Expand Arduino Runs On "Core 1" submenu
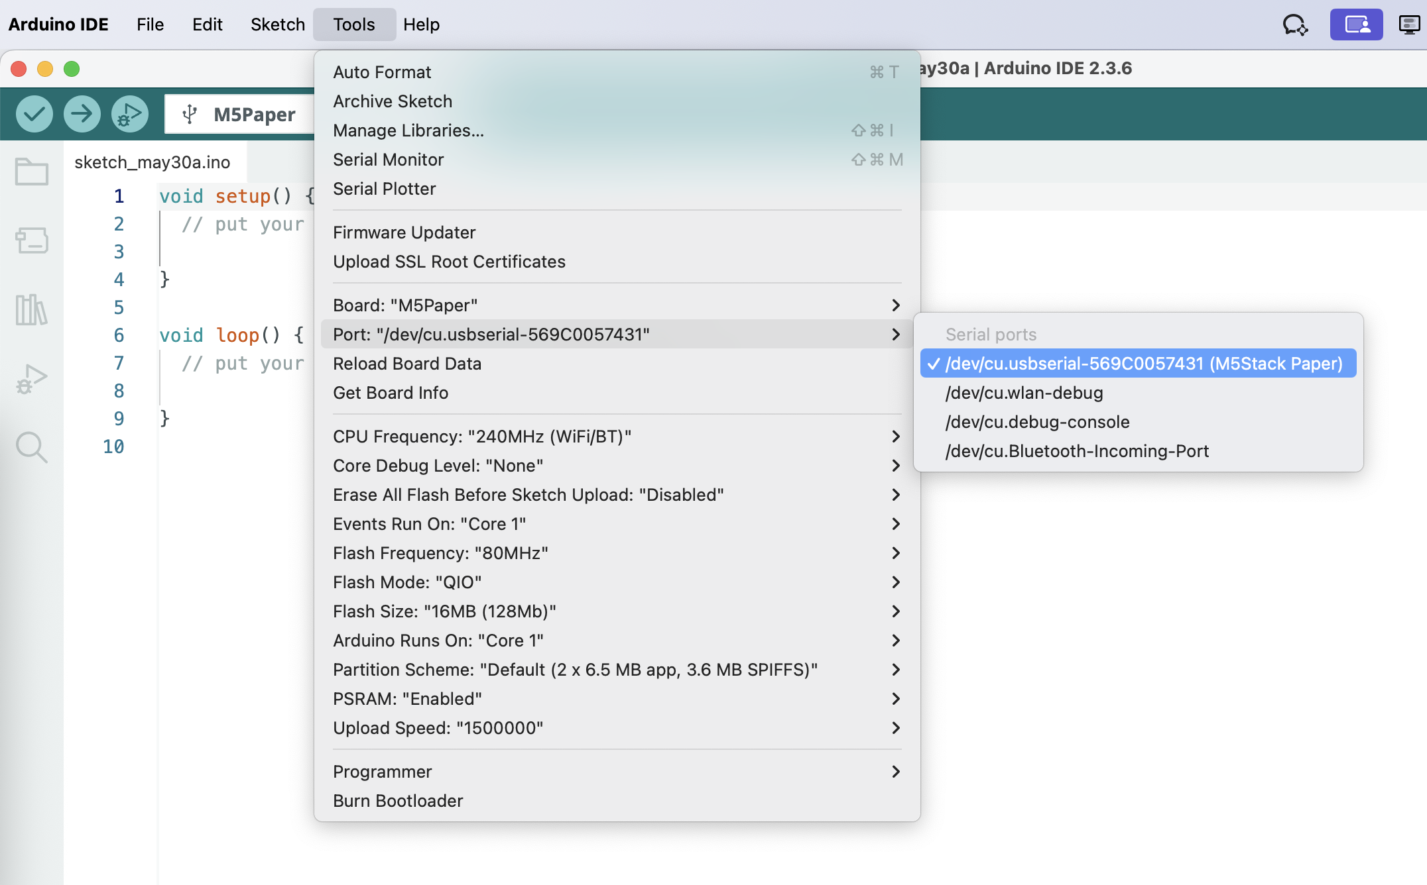Screen dimensions: 1427x885 pyautogui.click(x=617, y=640)
